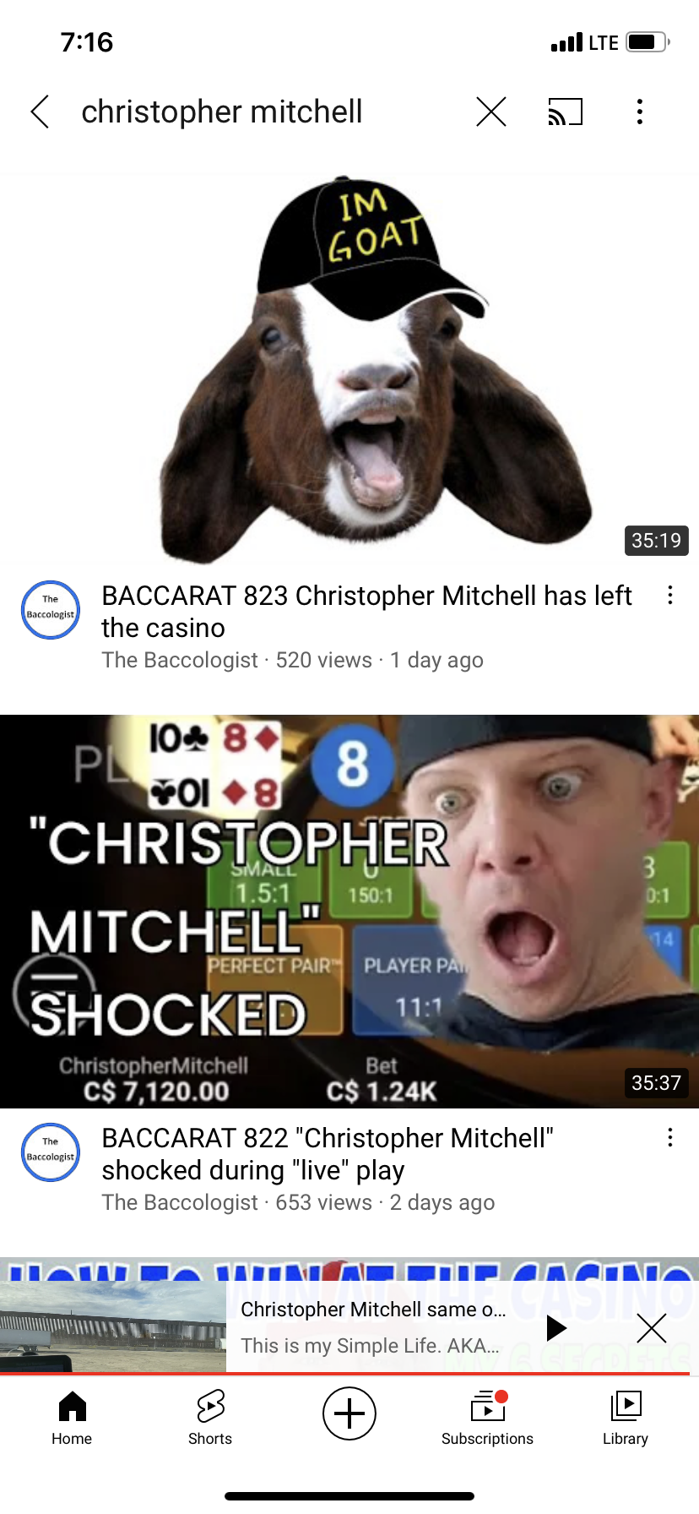Open the Cast to device icon
The height and width of the screenshot is (1514, 699).
pyautogui.click(x=566, y=112)
